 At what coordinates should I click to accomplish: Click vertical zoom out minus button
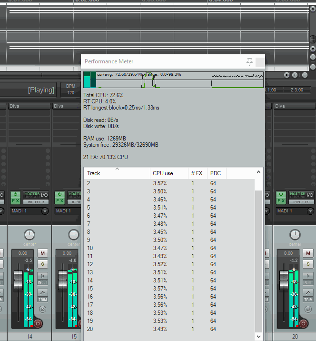click(313, 67)
